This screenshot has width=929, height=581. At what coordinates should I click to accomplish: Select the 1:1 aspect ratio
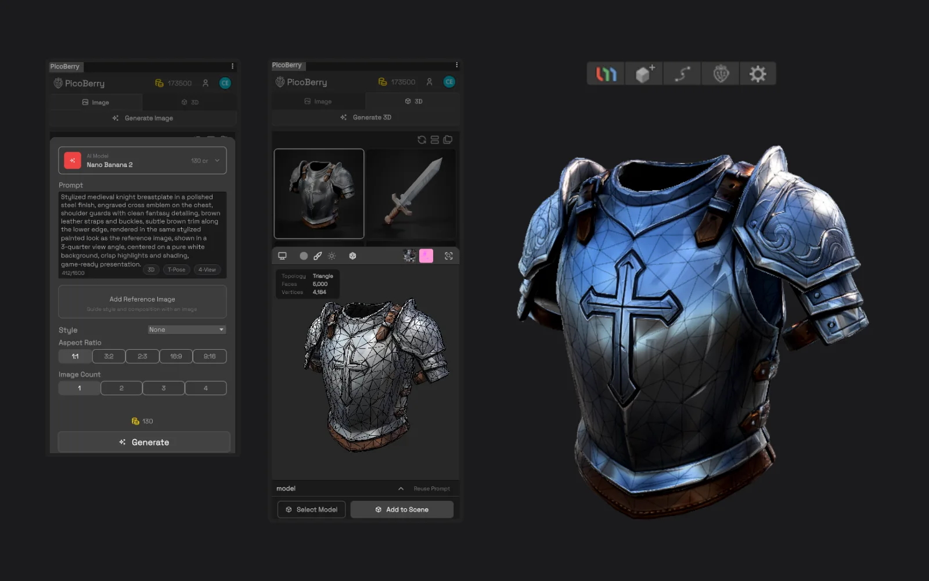click(75, 356)
